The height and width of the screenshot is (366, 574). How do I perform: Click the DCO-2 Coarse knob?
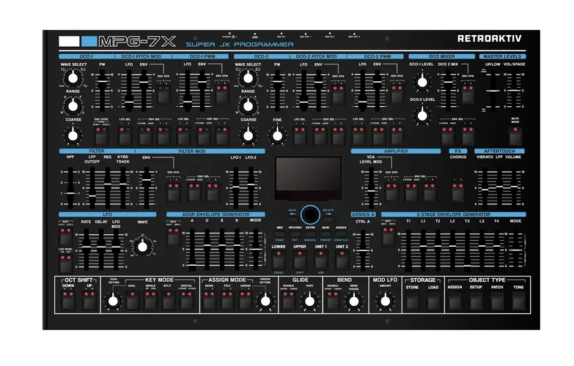pos(248,135)
